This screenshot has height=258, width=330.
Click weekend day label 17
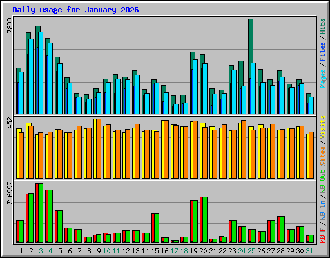(174, 251)
